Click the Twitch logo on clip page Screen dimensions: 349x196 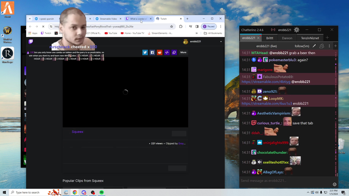click(31, 41)
